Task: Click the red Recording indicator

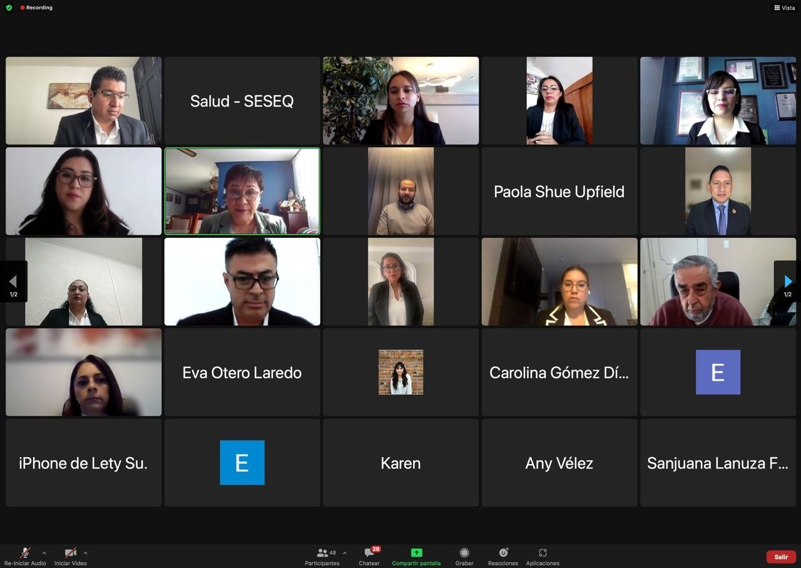Action: [36, 8]
